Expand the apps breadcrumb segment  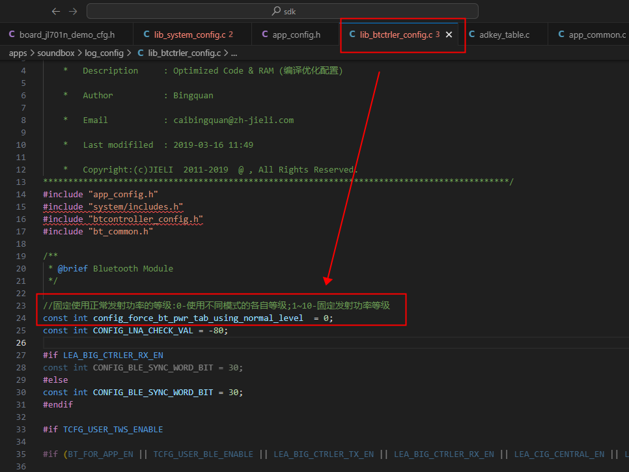(18, 53)
